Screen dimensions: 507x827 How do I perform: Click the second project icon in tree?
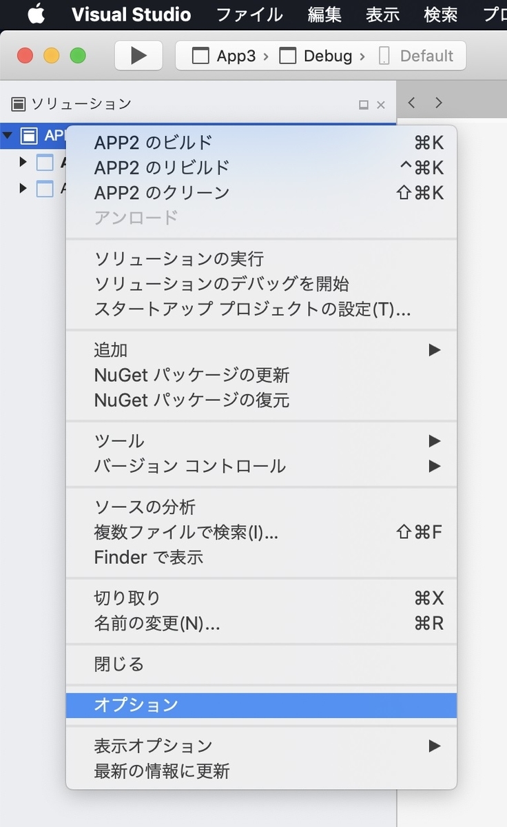click(x=45, y=188)
